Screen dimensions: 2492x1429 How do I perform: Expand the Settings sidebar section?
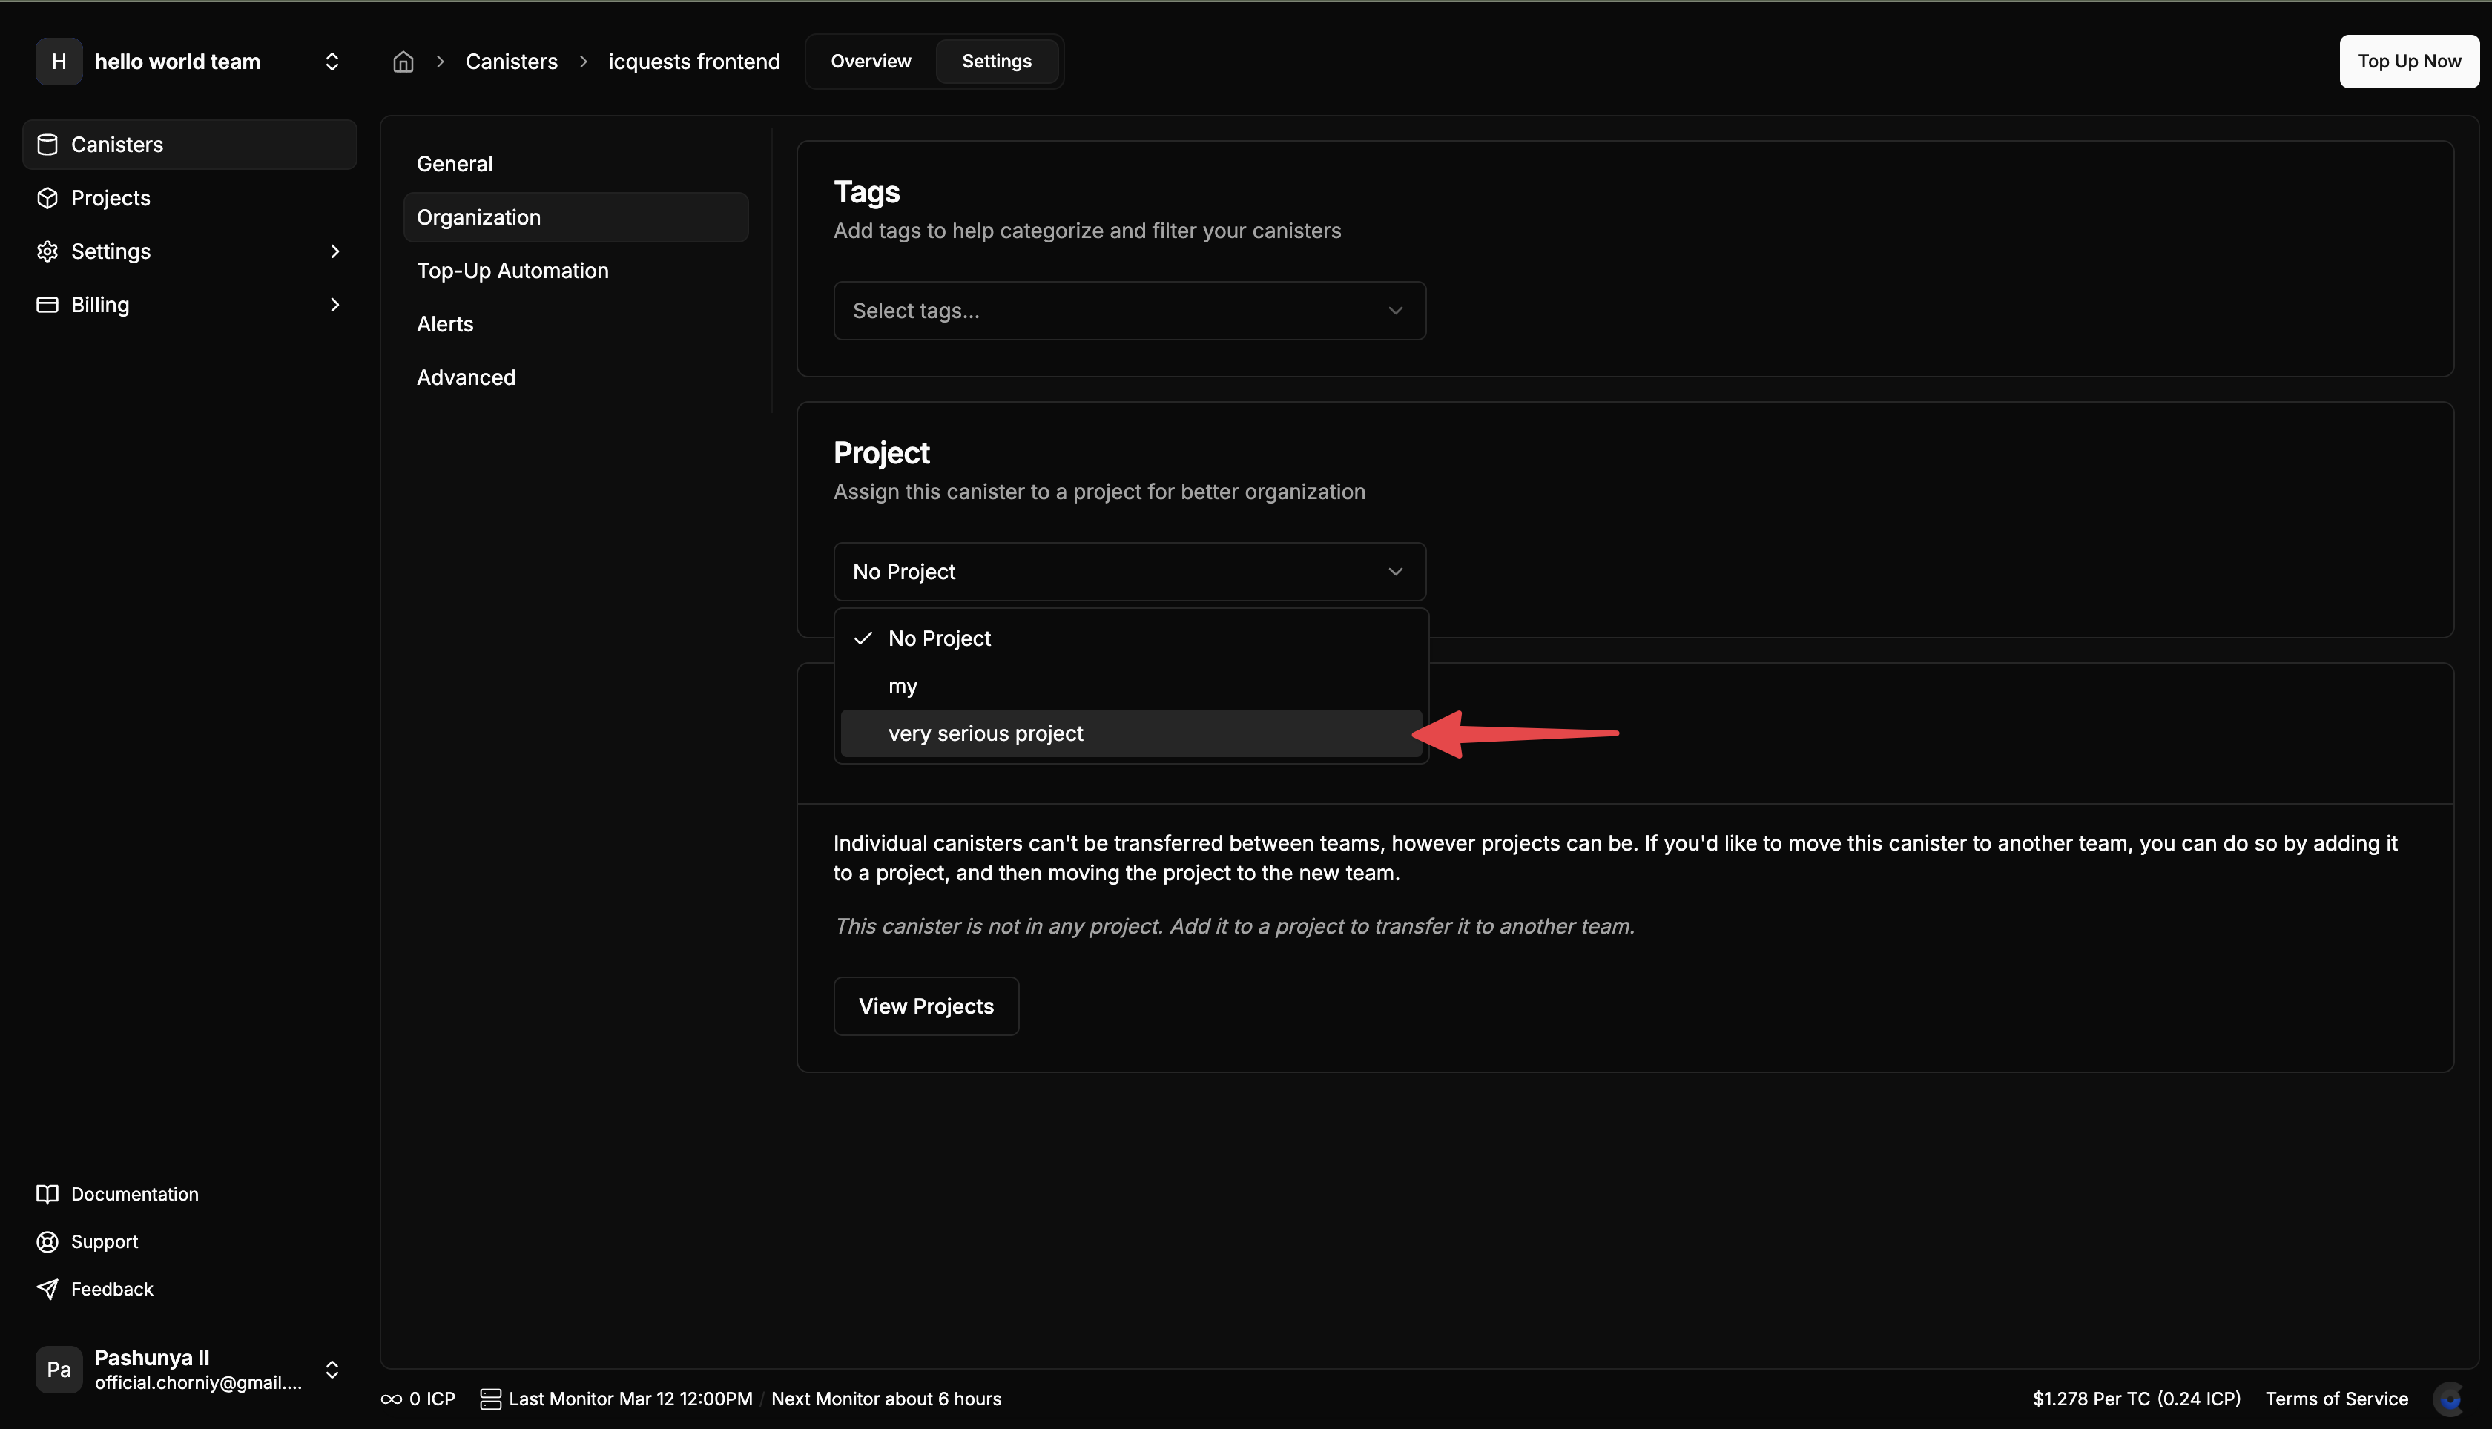(x=334, y=251)
